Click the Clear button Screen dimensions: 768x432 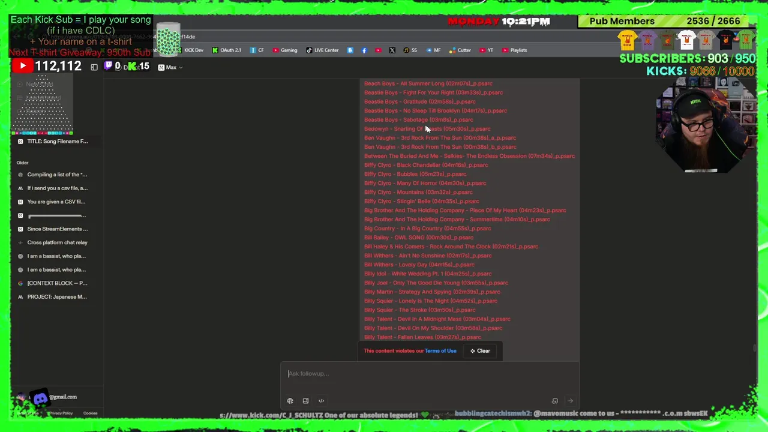(480, 351)
